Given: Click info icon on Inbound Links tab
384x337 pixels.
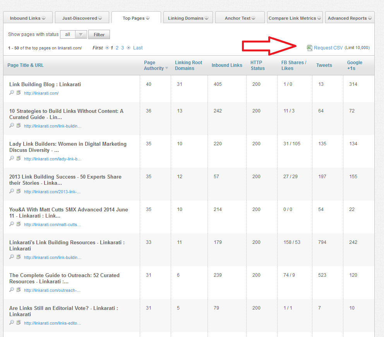Looking at the screenshot, I should (x=44, y=18).
